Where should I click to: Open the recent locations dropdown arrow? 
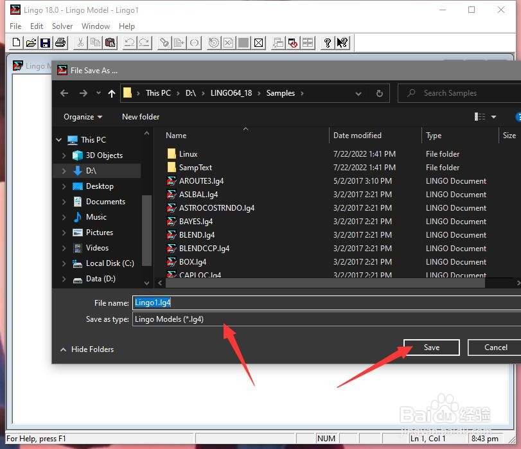(x=98, y=93)
